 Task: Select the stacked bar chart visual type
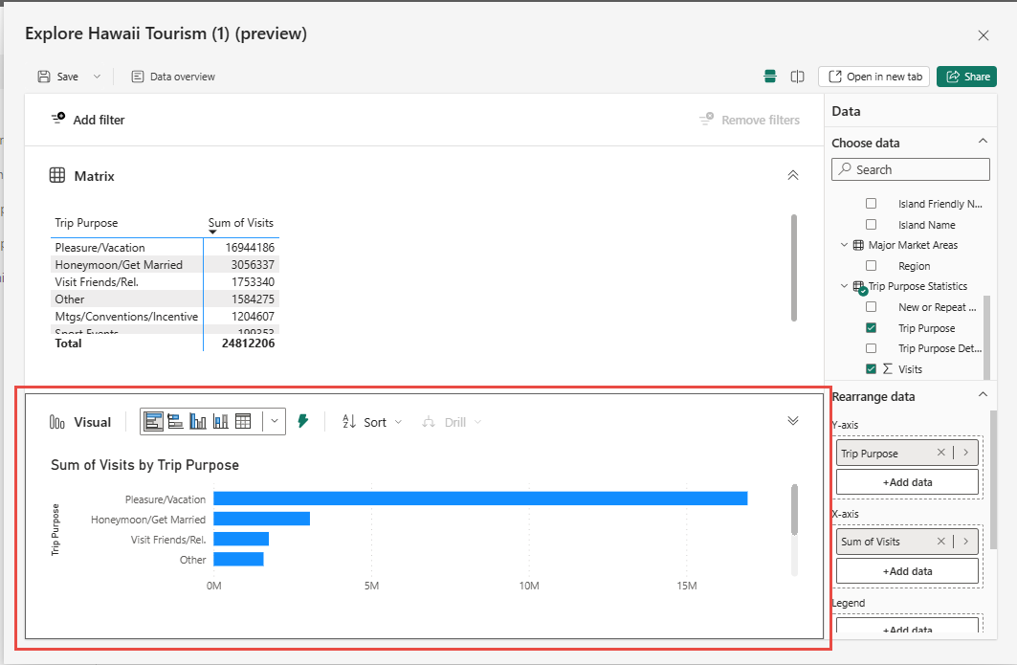tap(154, 422)
